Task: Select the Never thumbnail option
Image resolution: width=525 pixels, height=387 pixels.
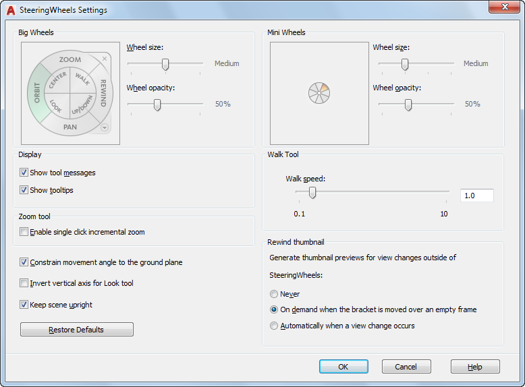Action: coord(274,294)
